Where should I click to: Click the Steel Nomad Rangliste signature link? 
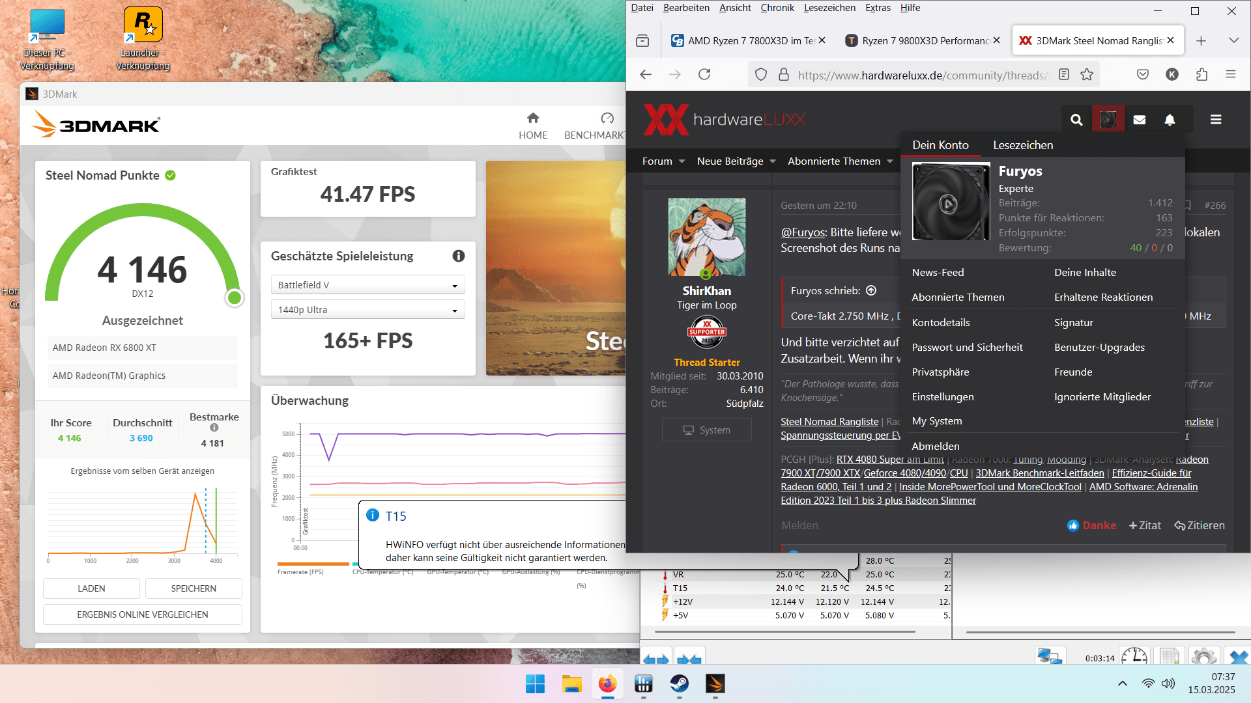[x=829, y=422]
